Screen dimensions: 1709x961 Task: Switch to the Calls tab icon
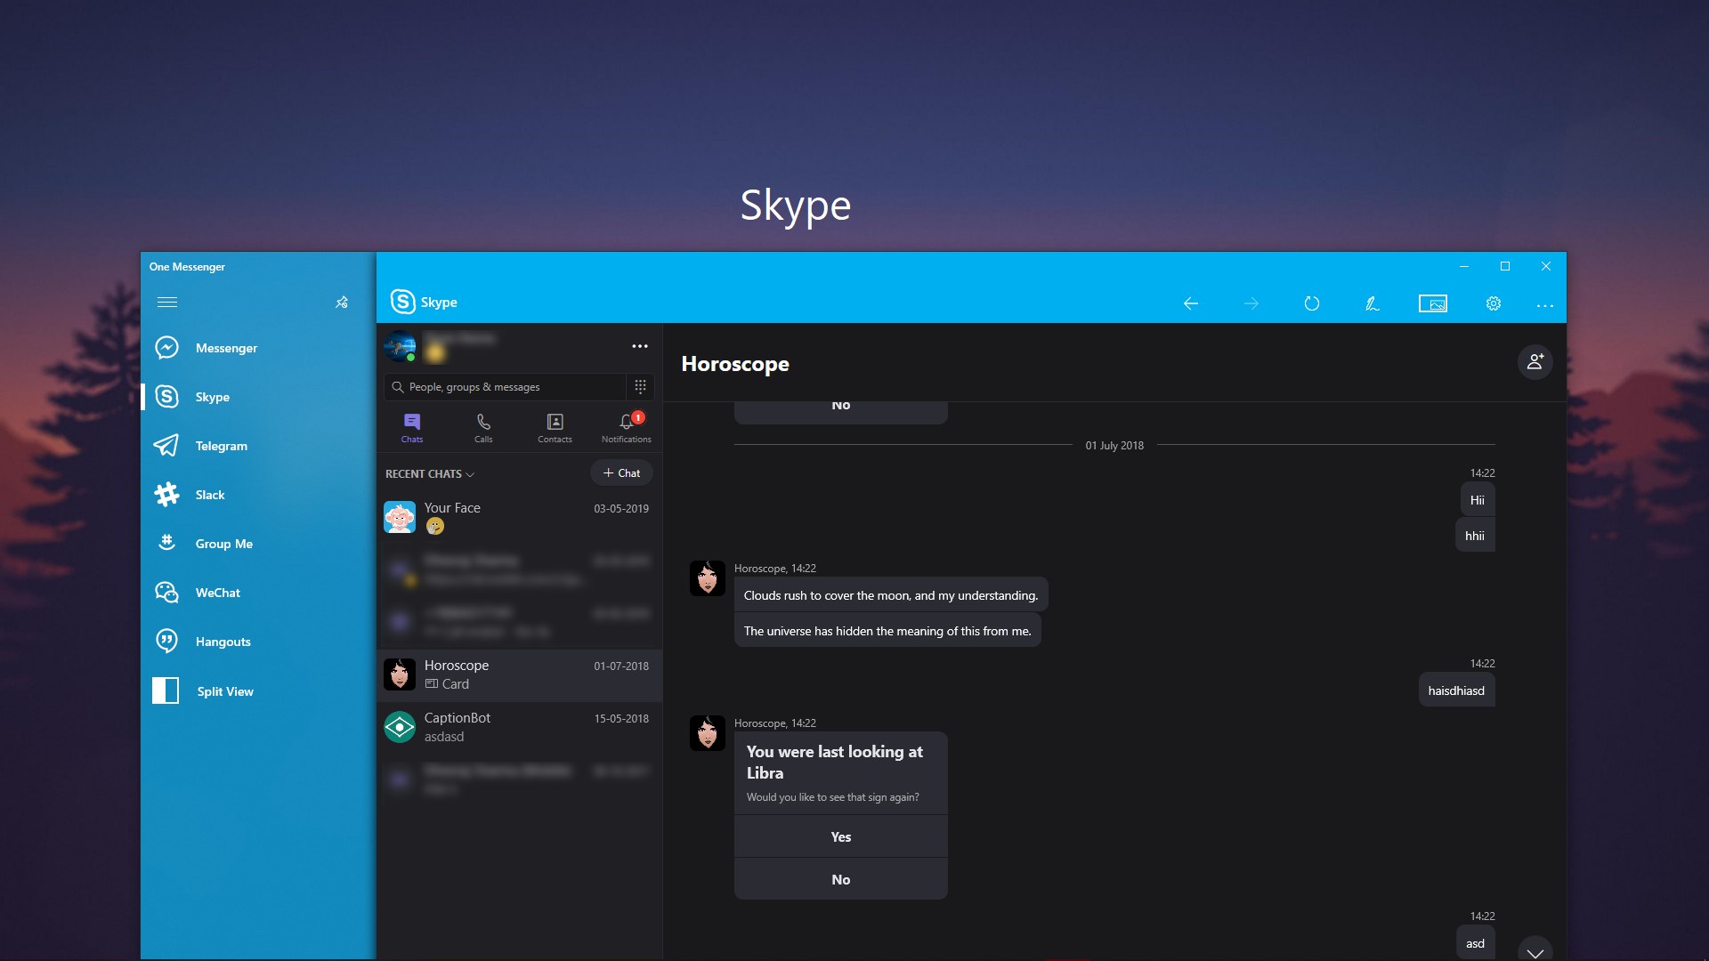[x=483, y=427]
